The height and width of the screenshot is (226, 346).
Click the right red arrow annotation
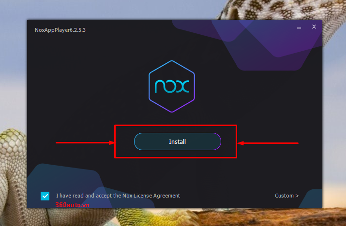pos(268,143)
